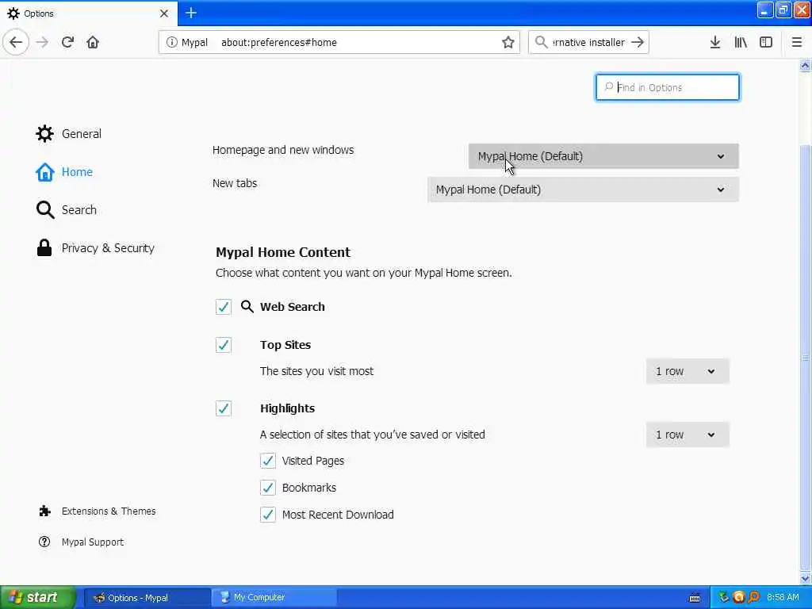Click the General gear icon in sidebar

coord(44,133)
